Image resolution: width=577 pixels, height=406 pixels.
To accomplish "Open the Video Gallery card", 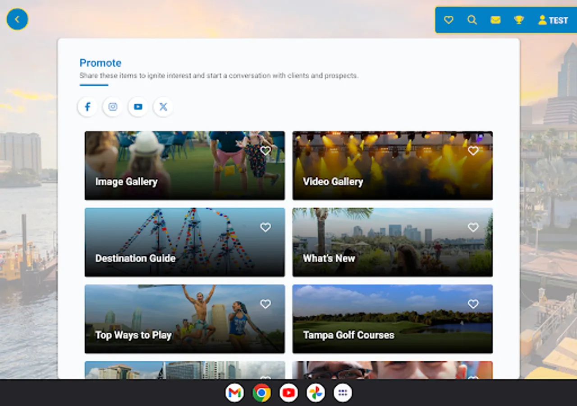I will click(x=393, y=166).
